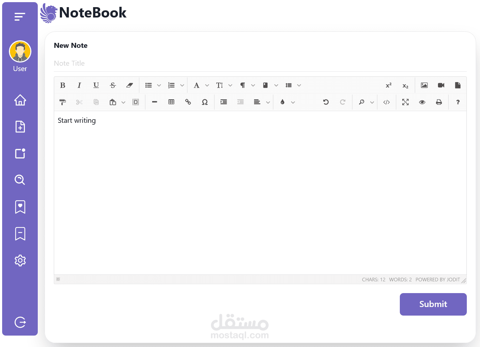Insert a horizontal line
Image resolution: width=480 pixels, height=347 pixels.
155,102
